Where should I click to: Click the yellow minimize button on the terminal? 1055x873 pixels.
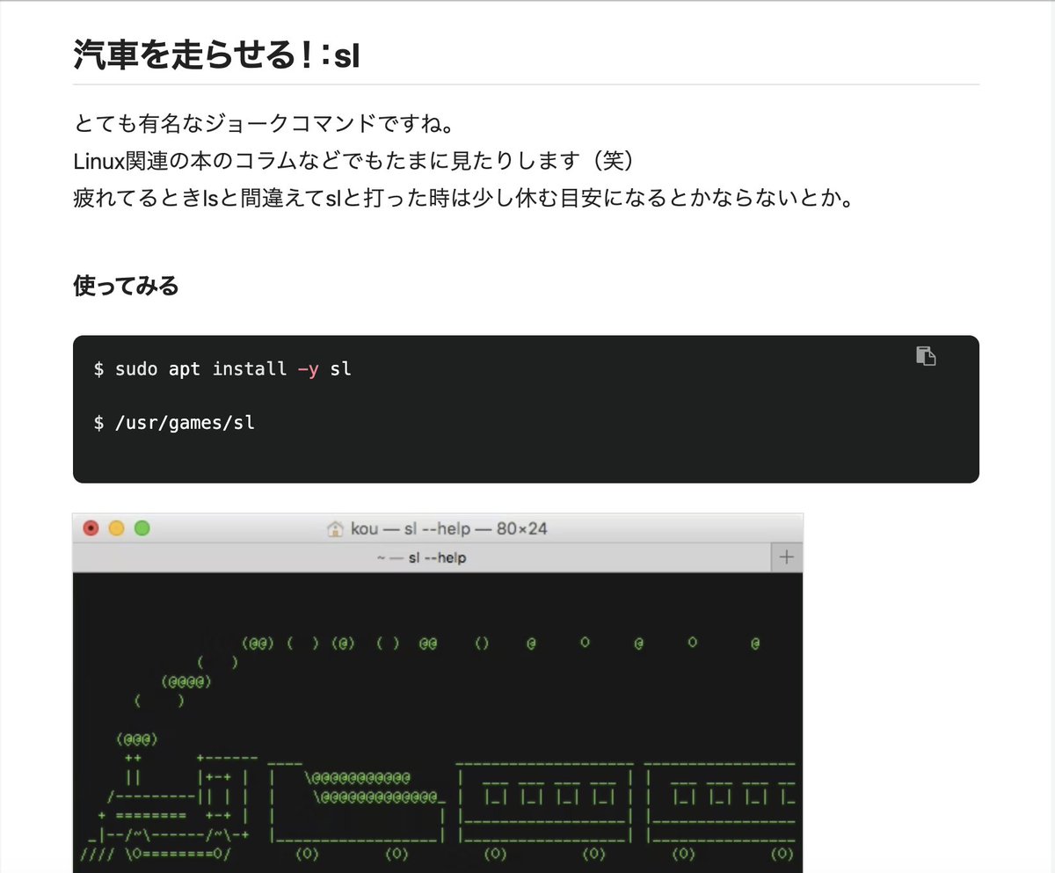click(115, 527)
